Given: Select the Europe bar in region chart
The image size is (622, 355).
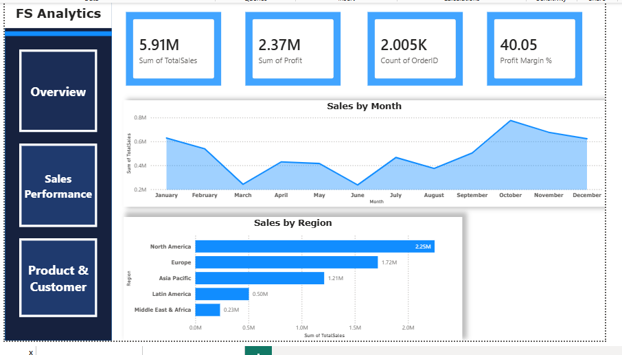Looking at the screenshot, I should (x=286, y=262).
